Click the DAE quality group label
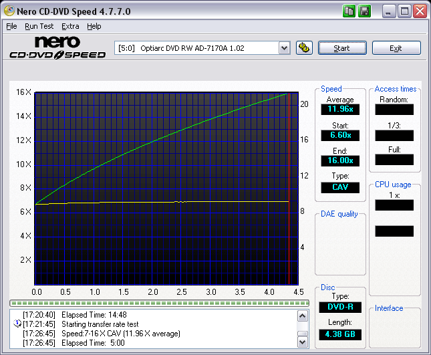The width and height of the screenshot is (431, 355). pos(339,214)
